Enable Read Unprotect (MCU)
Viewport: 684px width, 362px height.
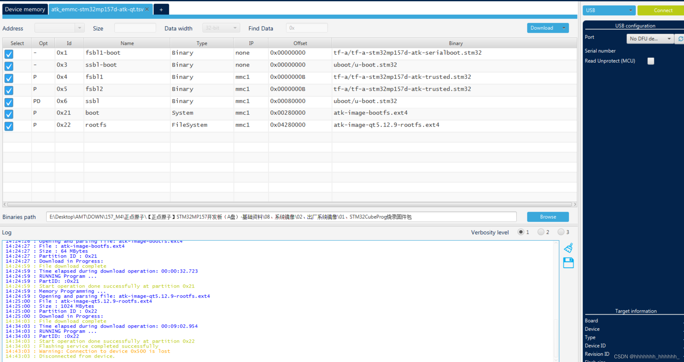tap(651, 61)
